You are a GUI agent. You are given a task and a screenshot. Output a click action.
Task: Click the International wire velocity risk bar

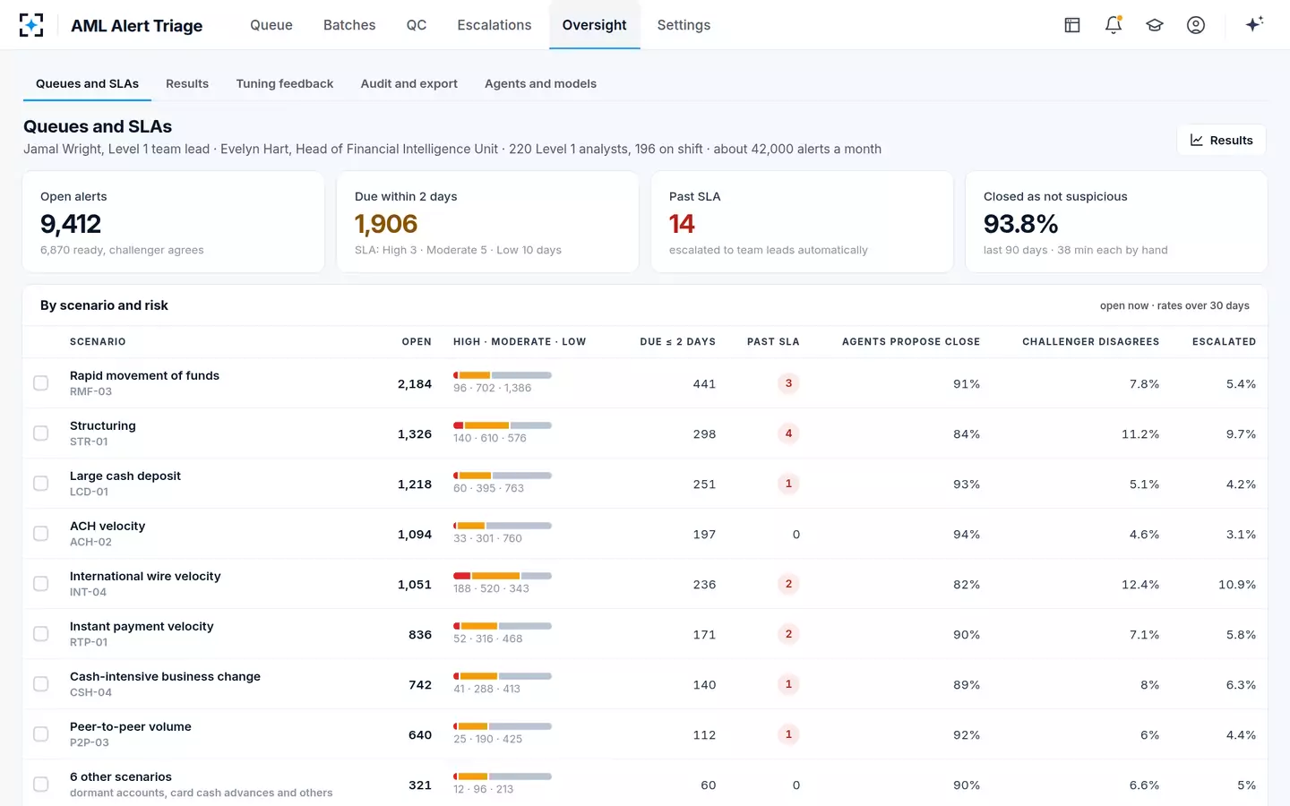pos(503,576)
